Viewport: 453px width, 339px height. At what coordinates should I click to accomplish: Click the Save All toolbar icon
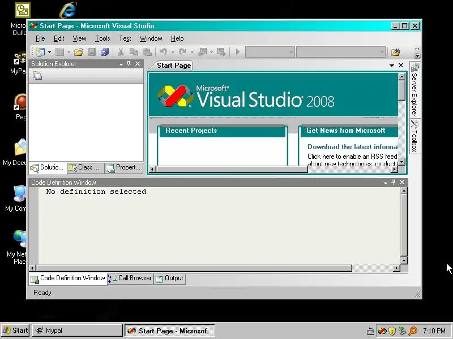tap(105, 52)
